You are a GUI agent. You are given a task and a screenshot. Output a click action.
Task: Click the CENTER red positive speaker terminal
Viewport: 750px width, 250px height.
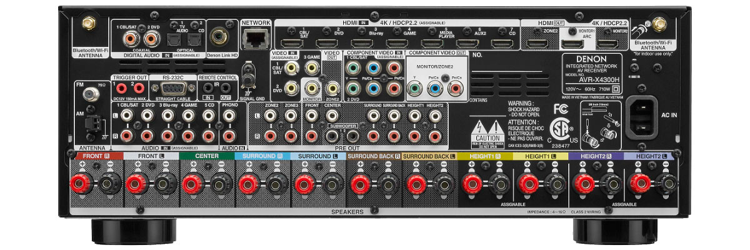[x=193, y=184]
